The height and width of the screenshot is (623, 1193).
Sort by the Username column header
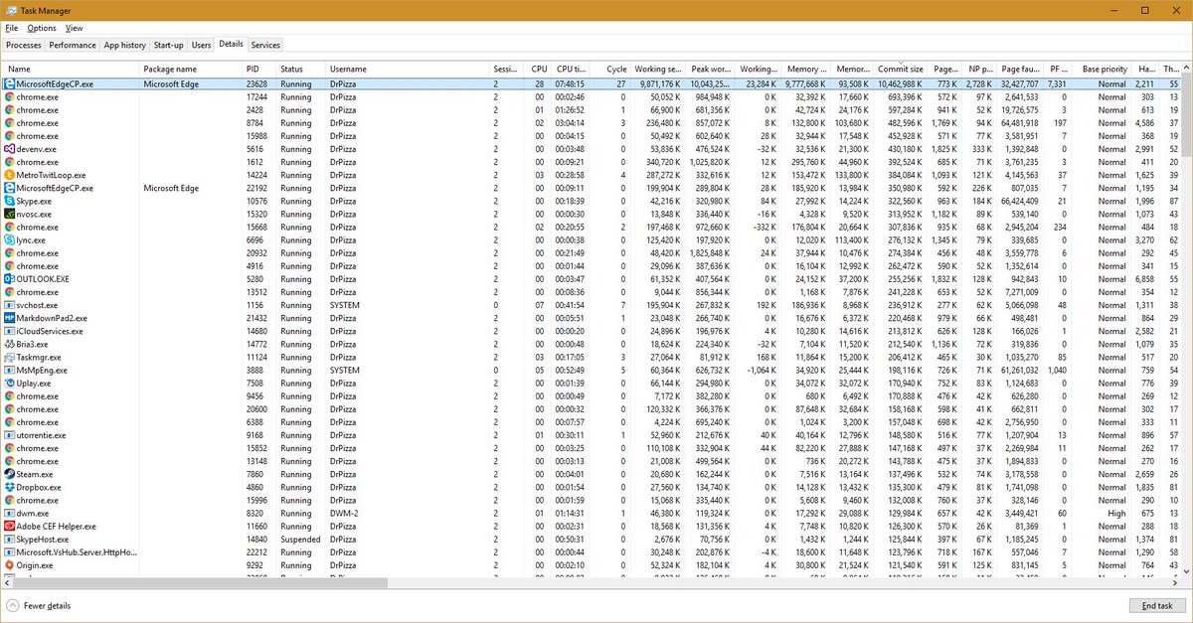pos(409,69)
